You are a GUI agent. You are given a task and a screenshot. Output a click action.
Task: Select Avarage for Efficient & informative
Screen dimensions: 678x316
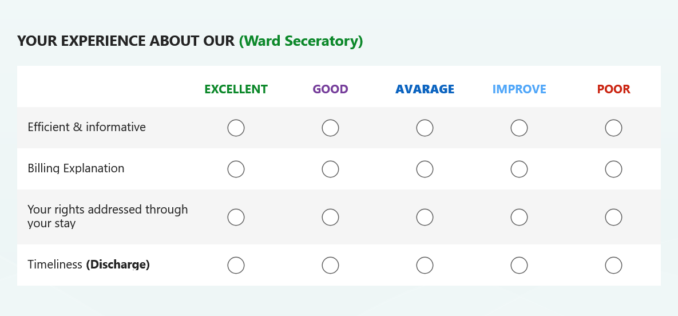[425, 128]
